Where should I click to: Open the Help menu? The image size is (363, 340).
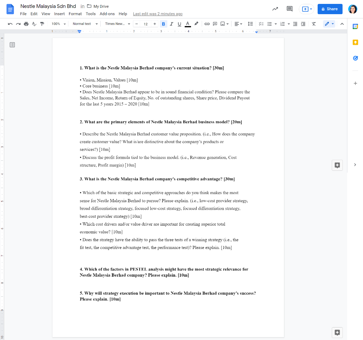(123, 14)
